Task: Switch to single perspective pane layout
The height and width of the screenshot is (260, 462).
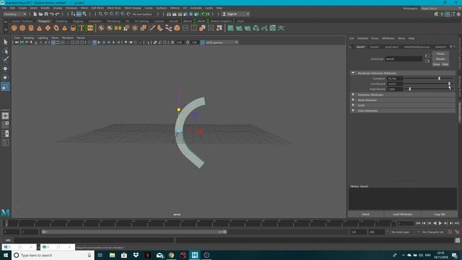Action: [5, 116]
